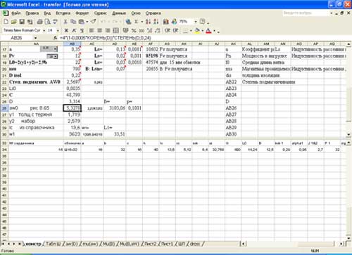Open the Справка menu
The width and height of the screenshot is (352, 255).
point(153,13)
